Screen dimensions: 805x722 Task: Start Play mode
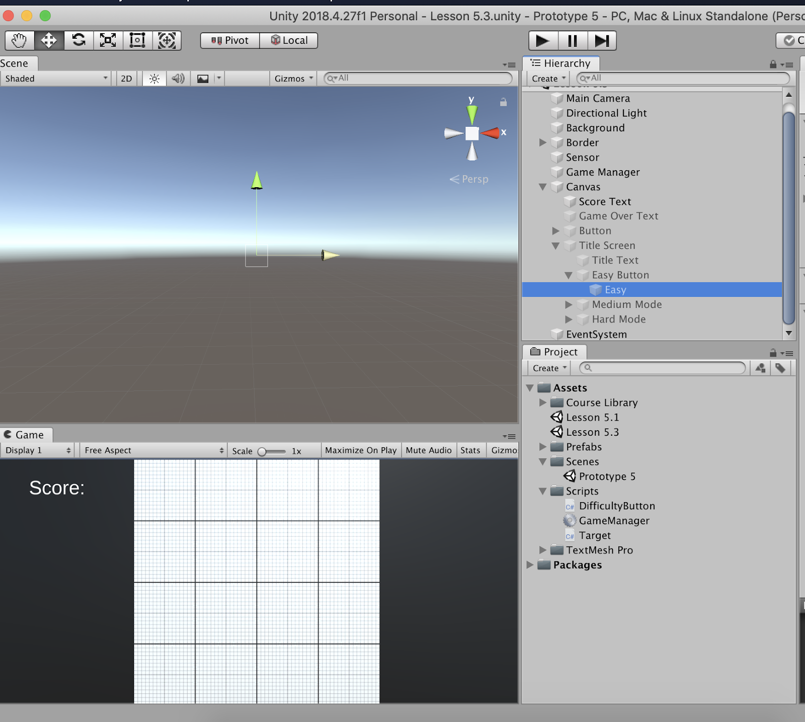pos(543,41)
